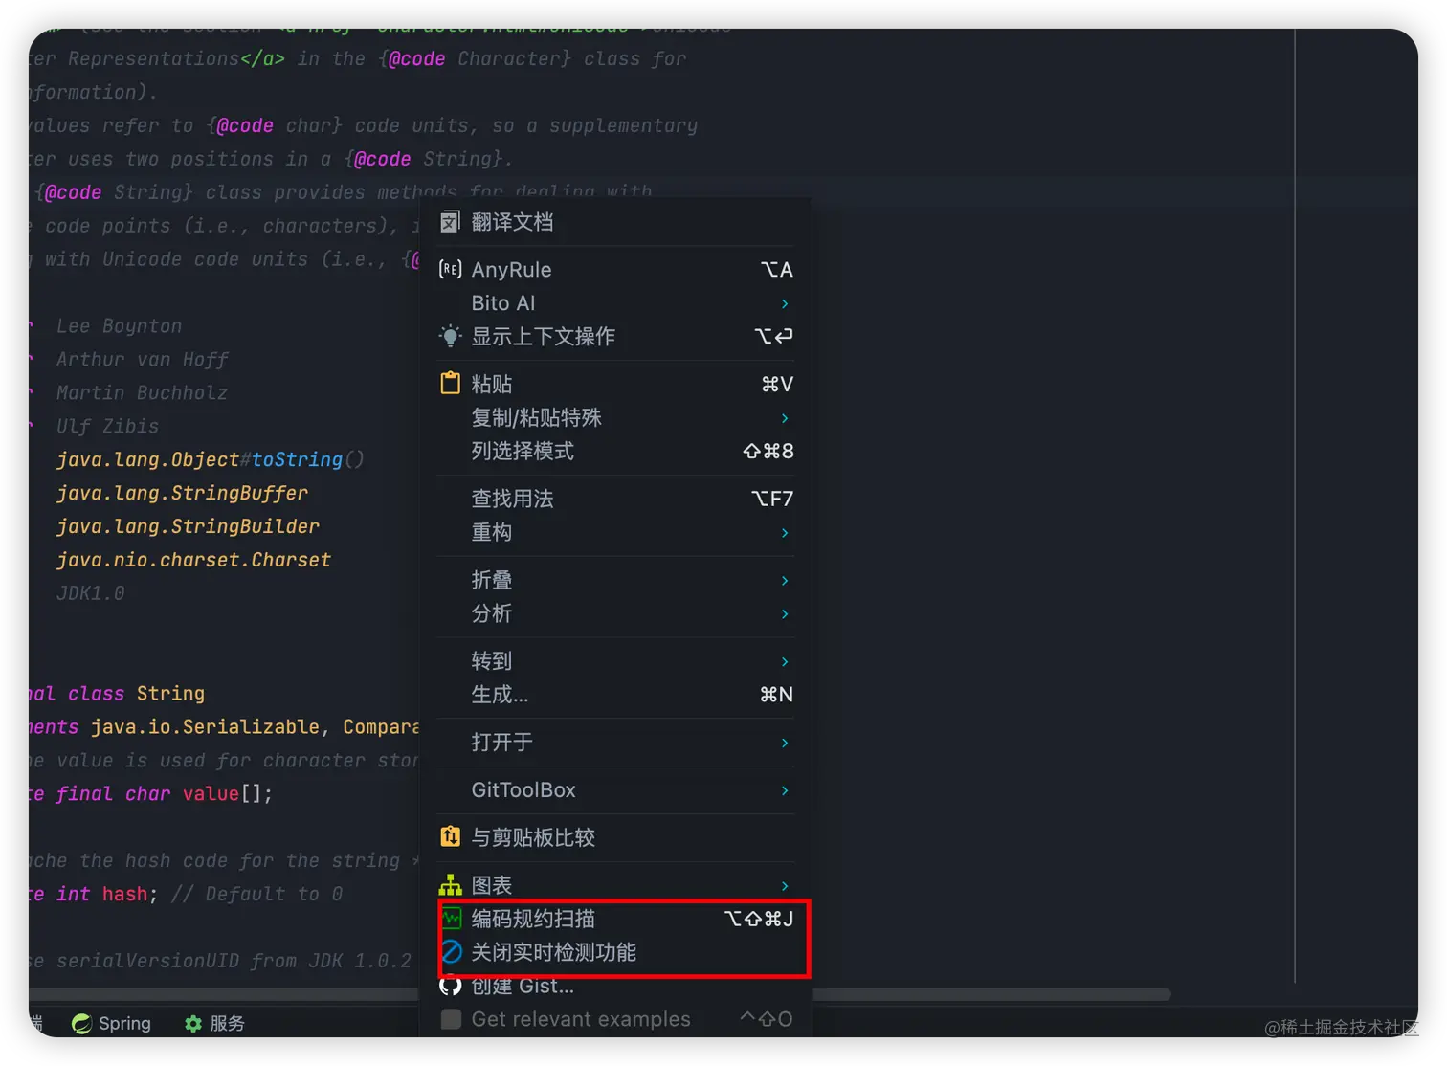
Task: Click java.lang.StringBuilder reference in Javadoc
Action: pyautogui.click(x=188, y=526)
